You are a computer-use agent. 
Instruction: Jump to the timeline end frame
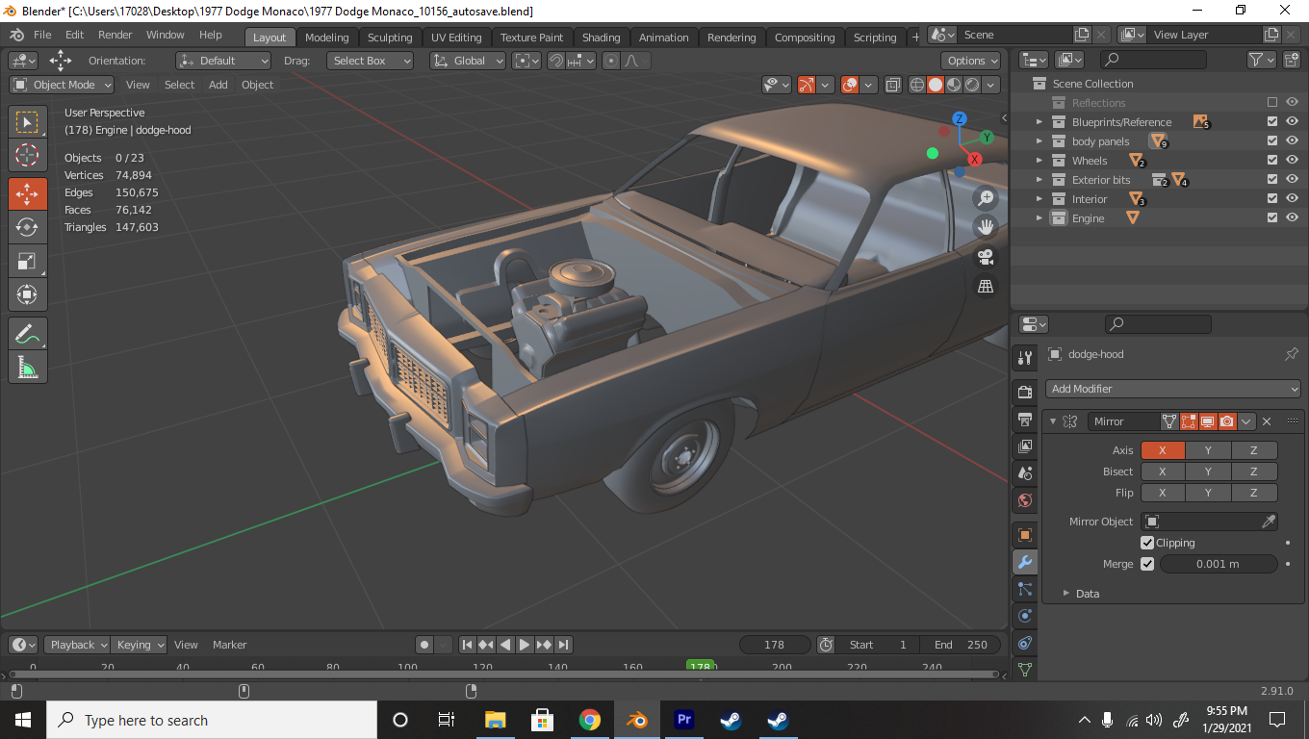pos(564,645)
